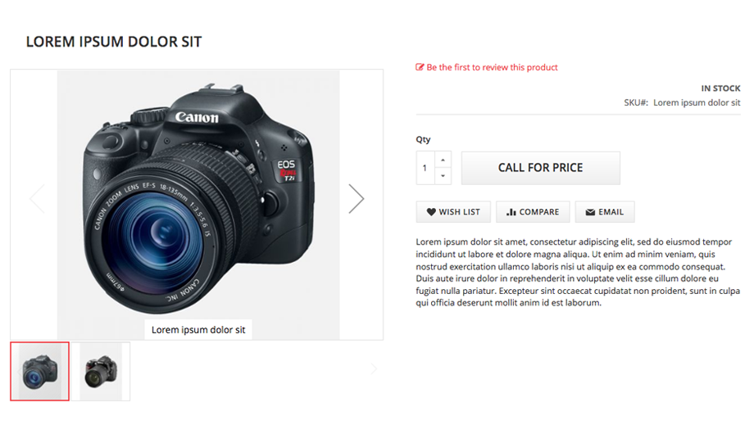Click the heart icon on Wish List
Image resolution: width=754 pixels, height=434 pixels.
pos(431,212)
